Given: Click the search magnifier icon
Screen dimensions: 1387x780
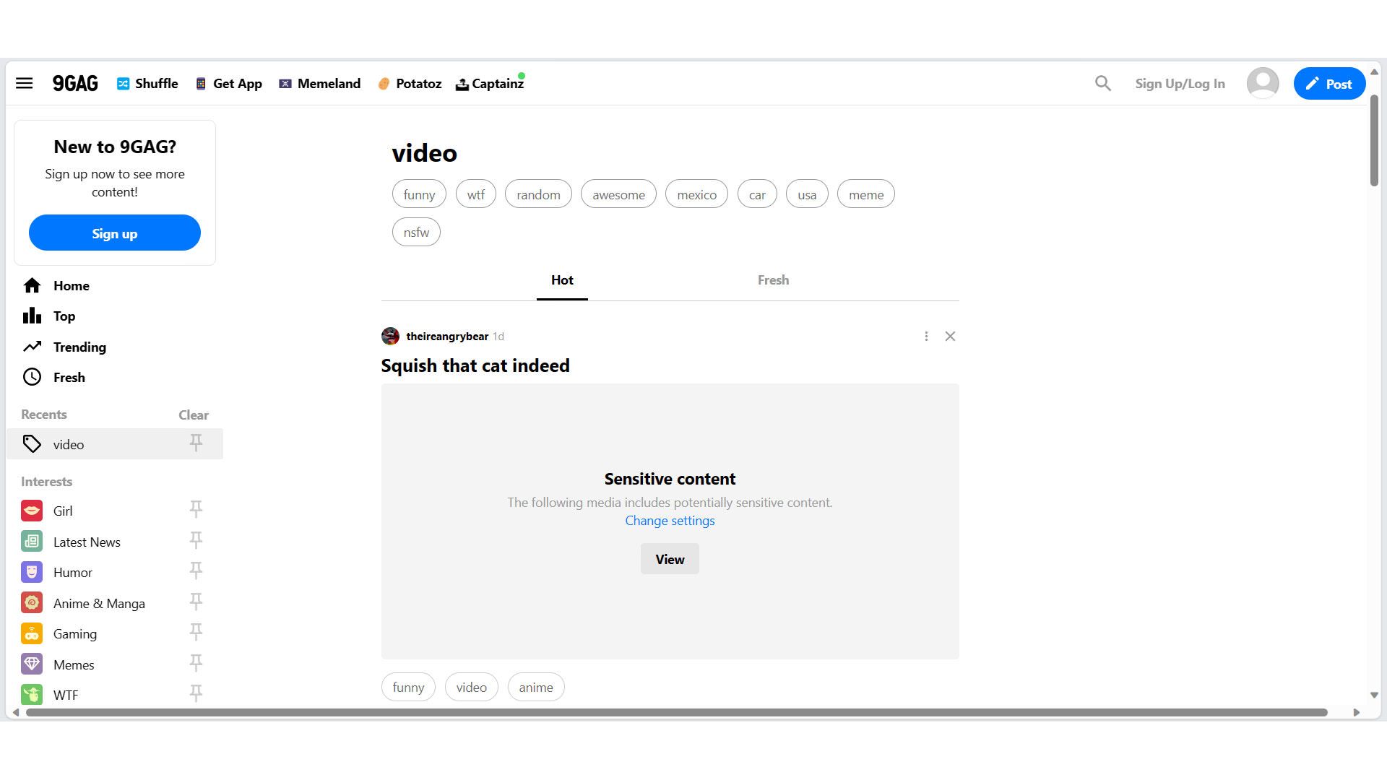Looking at the screenshot, I should 1102,83.
